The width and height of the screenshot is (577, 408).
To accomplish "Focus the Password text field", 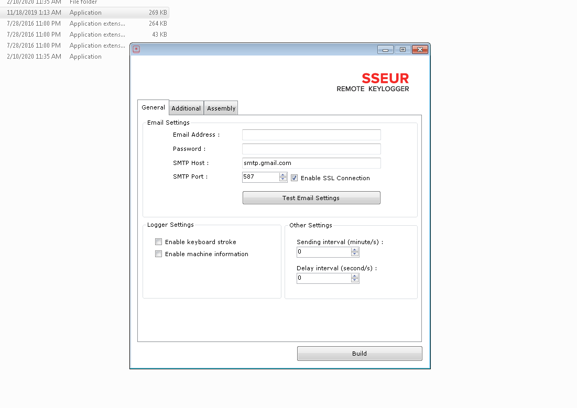I will point(311,149).
